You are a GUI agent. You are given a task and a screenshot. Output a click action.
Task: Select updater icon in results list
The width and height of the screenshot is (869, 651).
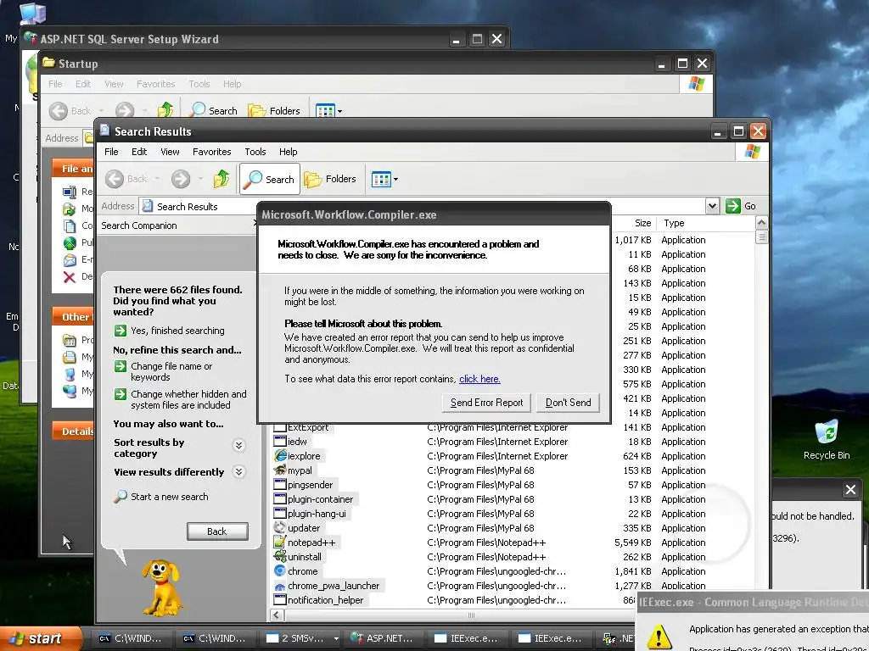[x=280, y=527]
